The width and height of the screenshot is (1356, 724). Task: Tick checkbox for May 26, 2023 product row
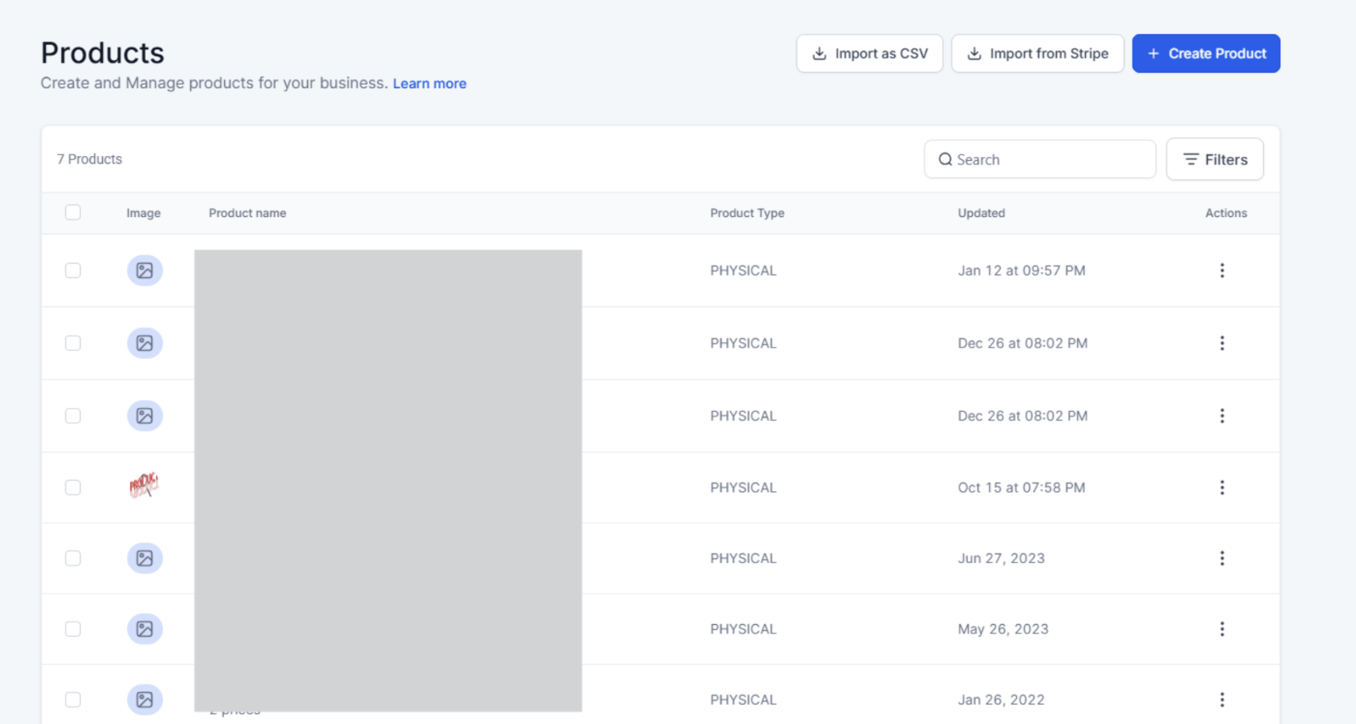[x=73, y=629]
